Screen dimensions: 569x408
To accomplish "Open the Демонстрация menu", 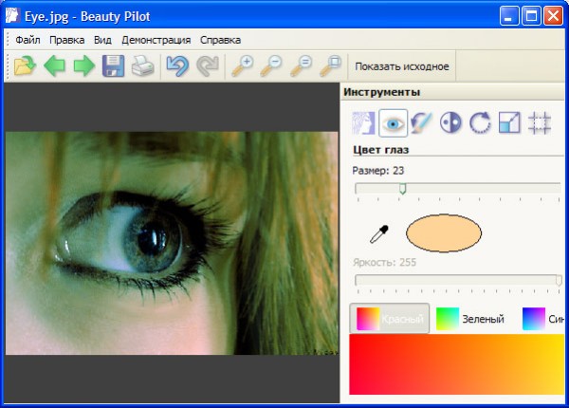I will tap(156, 40).
